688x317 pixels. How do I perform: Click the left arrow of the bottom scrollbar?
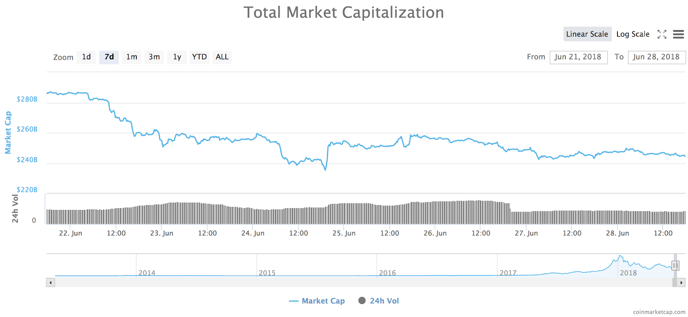(50, 283)
